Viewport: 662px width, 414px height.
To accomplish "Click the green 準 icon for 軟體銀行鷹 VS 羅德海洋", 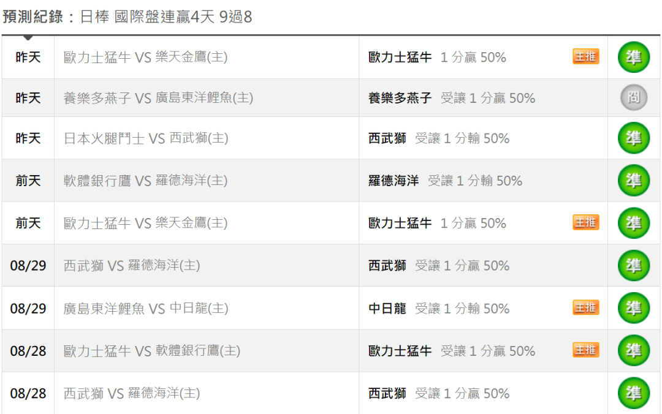I will (x=633, y=181).
